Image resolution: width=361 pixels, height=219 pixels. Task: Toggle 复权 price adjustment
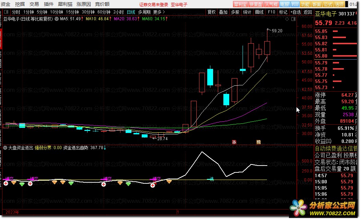(x=211, y=12)
